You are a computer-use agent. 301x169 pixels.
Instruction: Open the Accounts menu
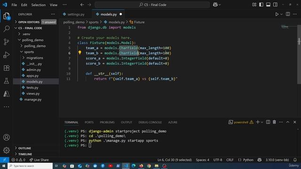tap(7, 138)
